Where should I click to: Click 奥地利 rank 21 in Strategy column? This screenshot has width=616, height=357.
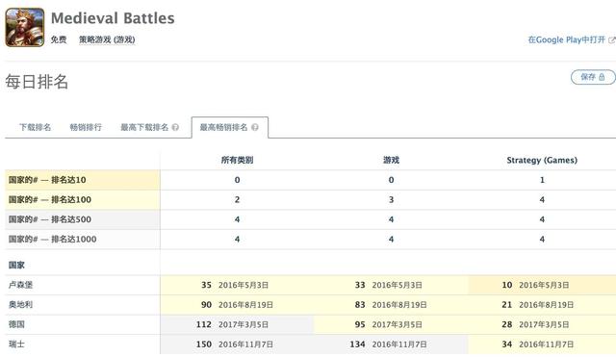[507, 304]
